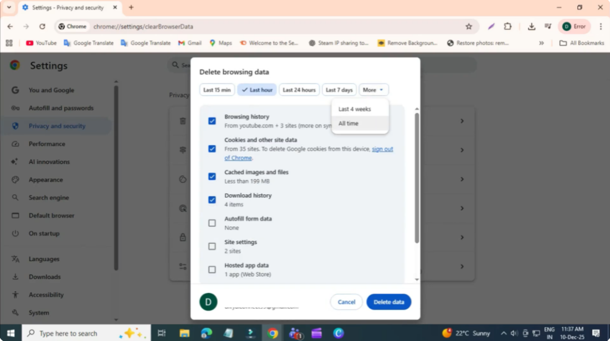610x341 pixels.
Task: Open the On startup settings section
Action: pyautogui.click(x=44, y=233)
